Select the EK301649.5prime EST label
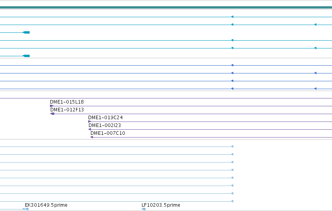Image resolution: width=332 pixels, height=211 pixels. (x=46, y=205)
